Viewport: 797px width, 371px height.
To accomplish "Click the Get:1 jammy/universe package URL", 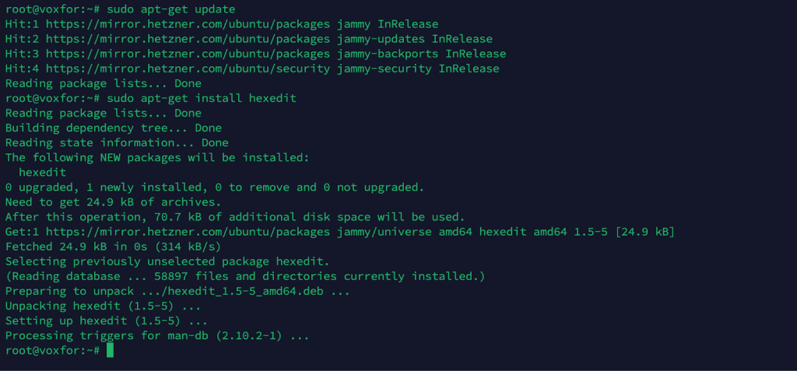I will click(x=188, y=232).
